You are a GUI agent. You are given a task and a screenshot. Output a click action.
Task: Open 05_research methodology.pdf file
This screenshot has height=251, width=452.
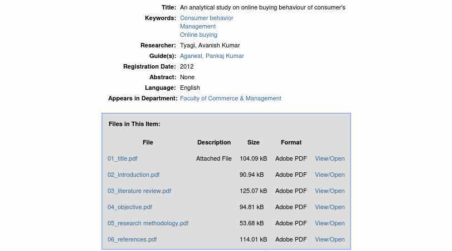(x=148, y=223)
